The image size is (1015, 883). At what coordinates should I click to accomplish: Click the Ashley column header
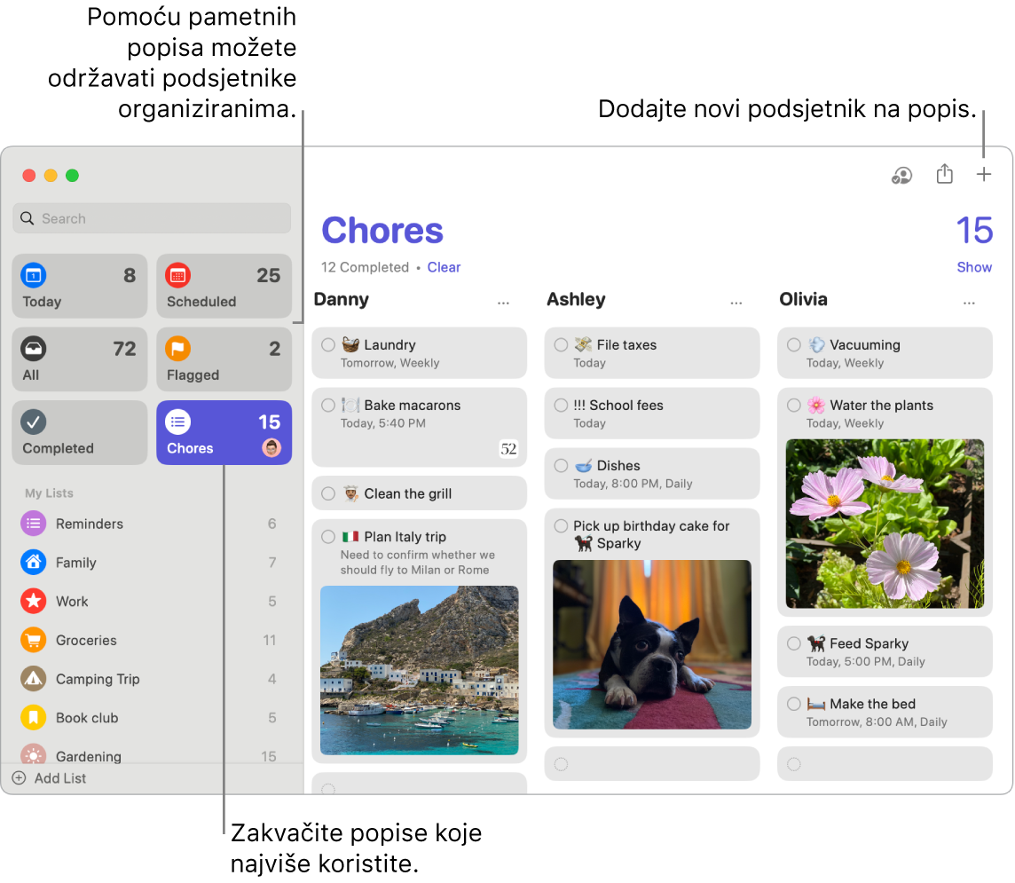tap(576, 299)
